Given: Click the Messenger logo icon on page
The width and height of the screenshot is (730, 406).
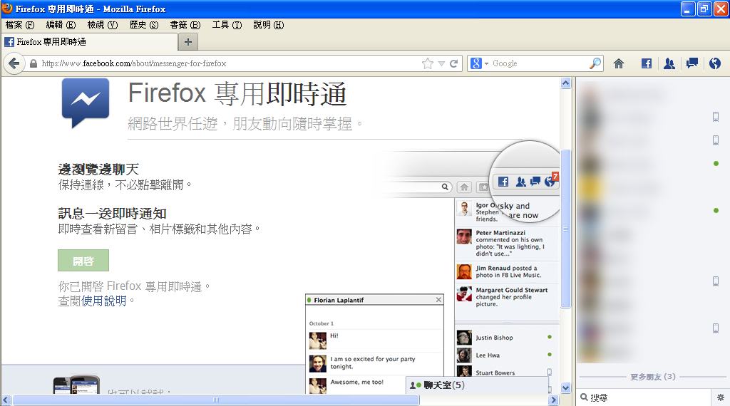Looking at the screenshot, I should click(86, 103).
